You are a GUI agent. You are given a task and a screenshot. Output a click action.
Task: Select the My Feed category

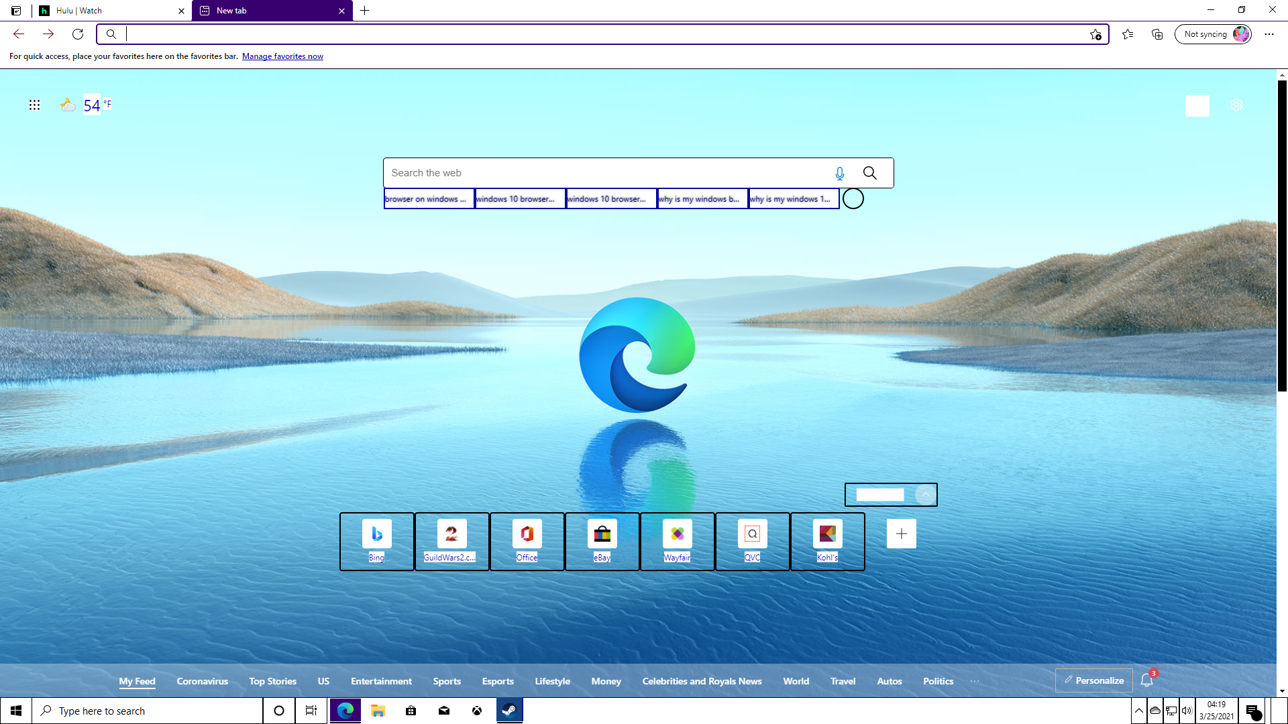[138, 681]
